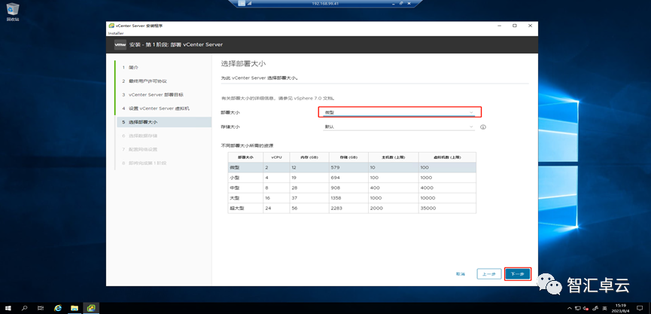Go to step 3 vCenter Server 部署目标

click(x=153, y=95)
